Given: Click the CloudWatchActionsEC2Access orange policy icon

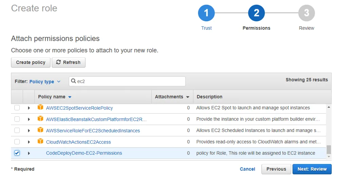Looking at the screenshot, I should coord(40,141).
